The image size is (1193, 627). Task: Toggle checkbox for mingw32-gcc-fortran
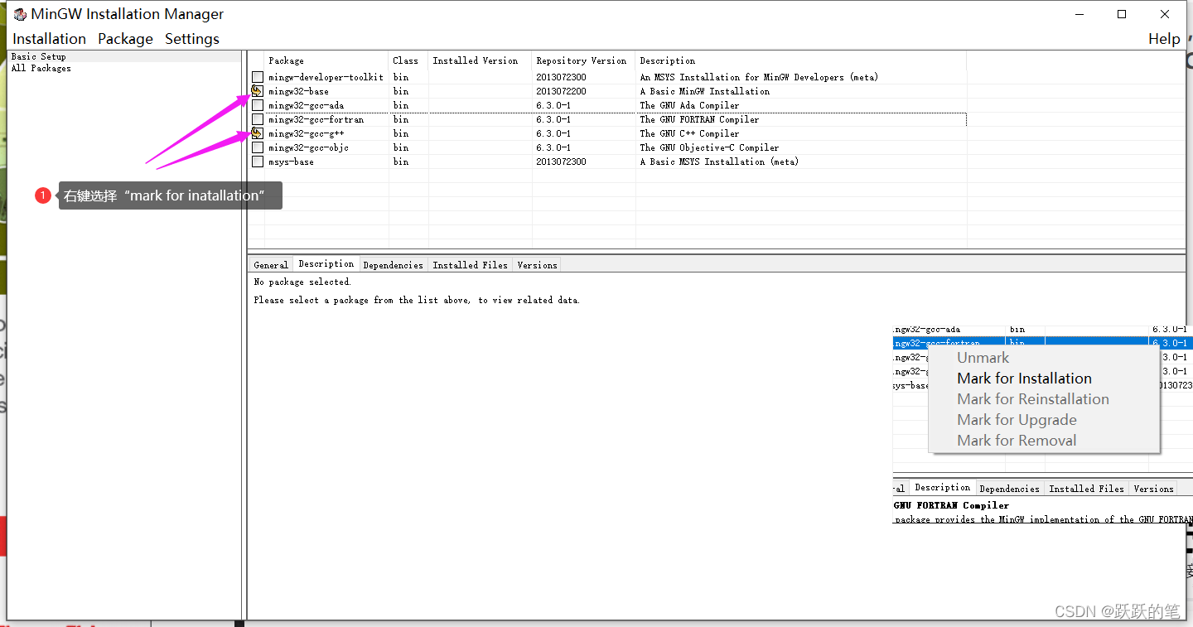pos(258,119)
